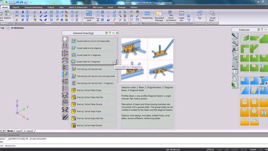268x151 pixels.
Task: Select the wrench tool in Features sidebar
Action: tap(235, 43)
